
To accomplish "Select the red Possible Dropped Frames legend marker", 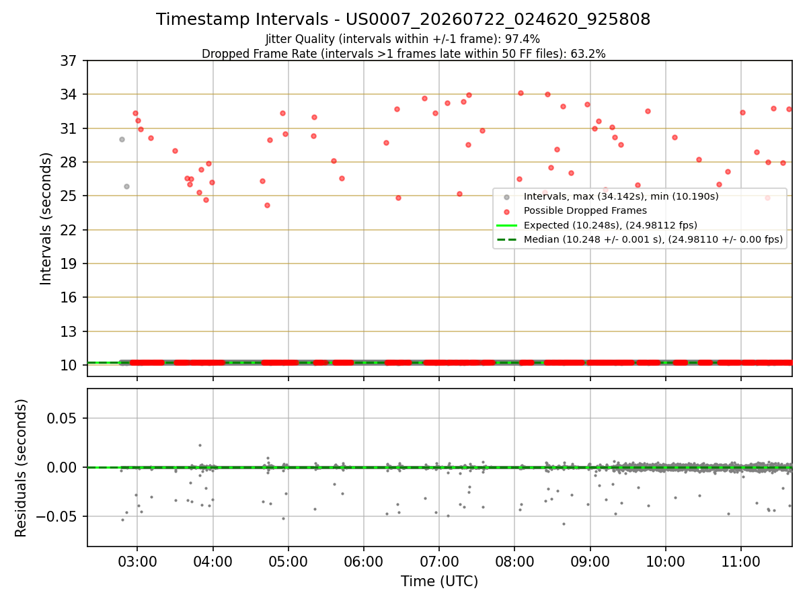I will 507,211.
